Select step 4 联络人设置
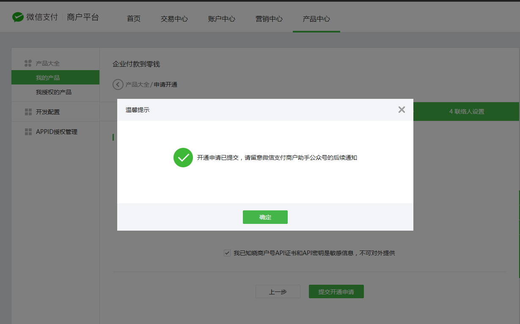 [466, 112]
